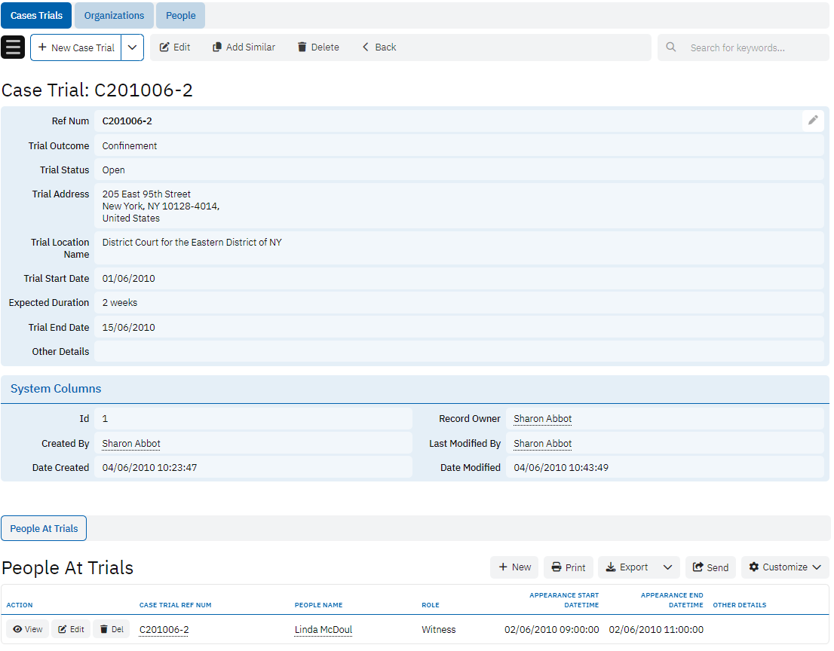Add a new People At Trials entry
Screen dimensions: 834x651
(515, 567)
